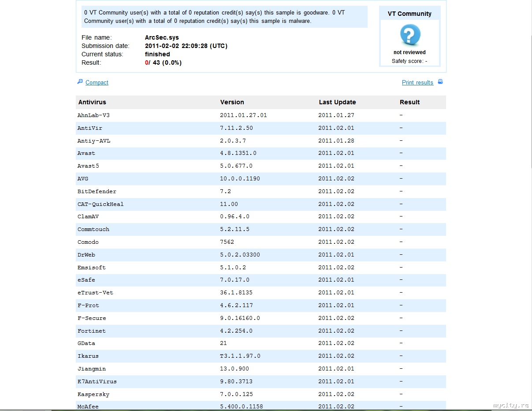Click Antiy-AVL version 2.0.3.7
This screenshot has height=411, width=532.
tap(233, 141)
